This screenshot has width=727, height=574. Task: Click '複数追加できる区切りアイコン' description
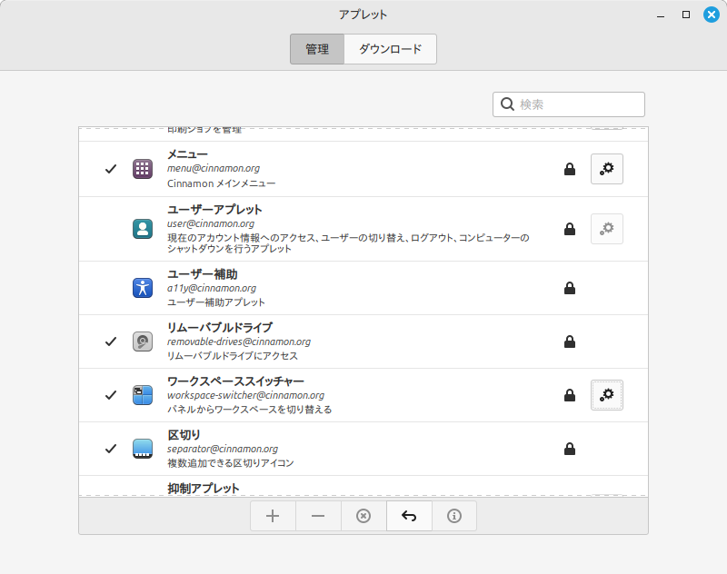pyautogui.click(x=231, y=463)
